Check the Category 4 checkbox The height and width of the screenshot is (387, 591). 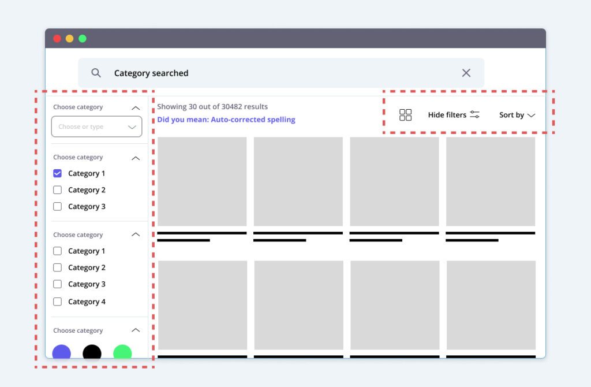[57, 302]
